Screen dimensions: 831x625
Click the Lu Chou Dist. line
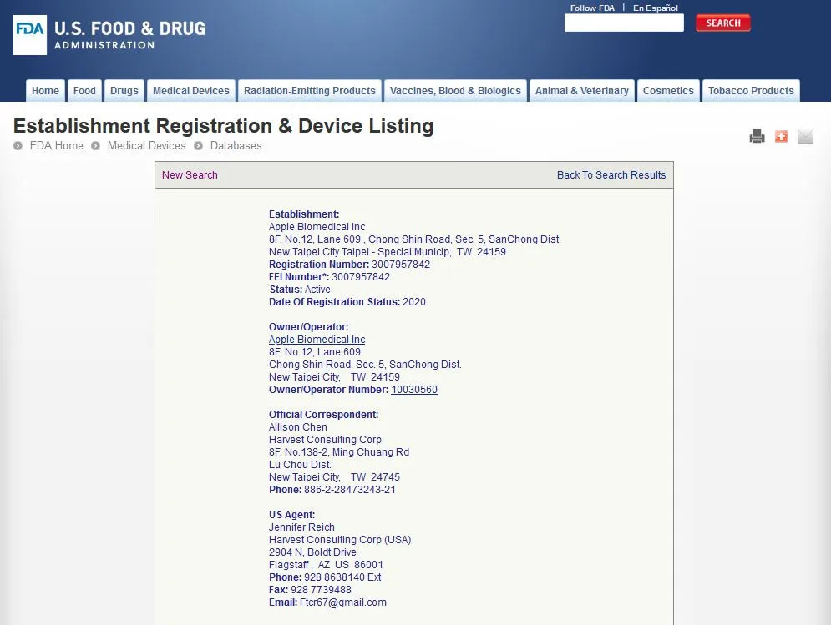[x=300, y=465]
